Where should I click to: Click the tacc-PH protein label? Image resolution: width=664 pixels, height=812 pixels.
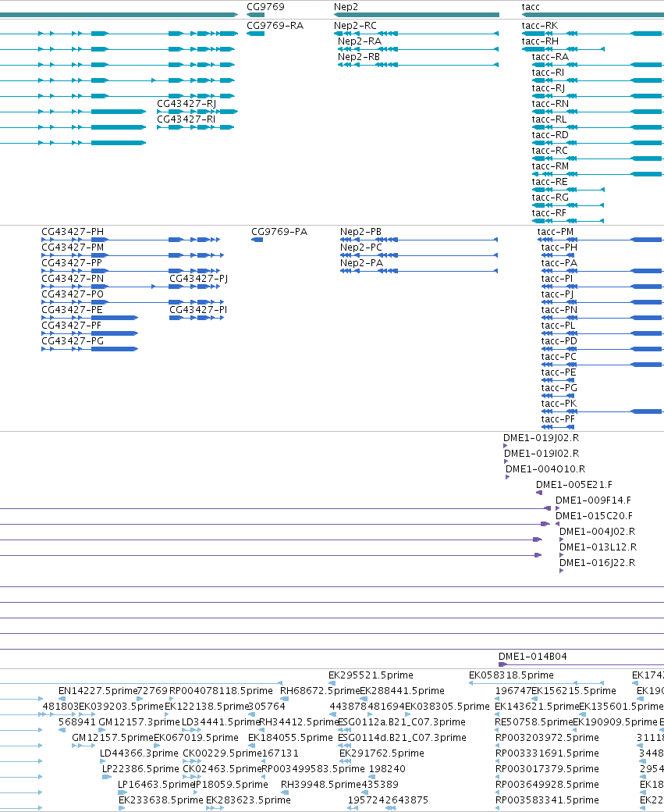tap(559, 247)
